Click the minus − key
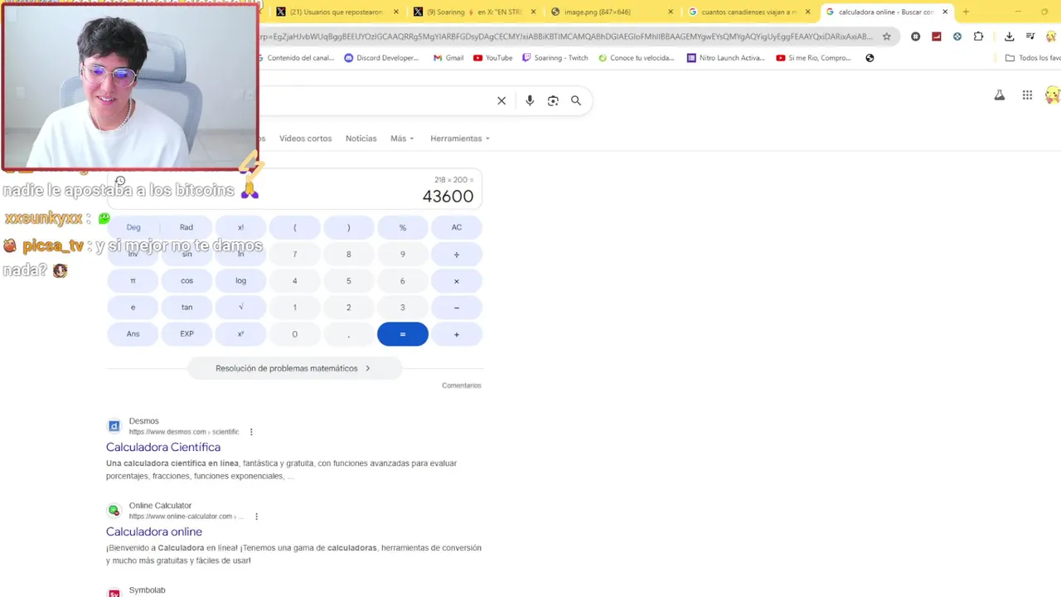The width and height of the screenshot is (1061, 597). 457,308
